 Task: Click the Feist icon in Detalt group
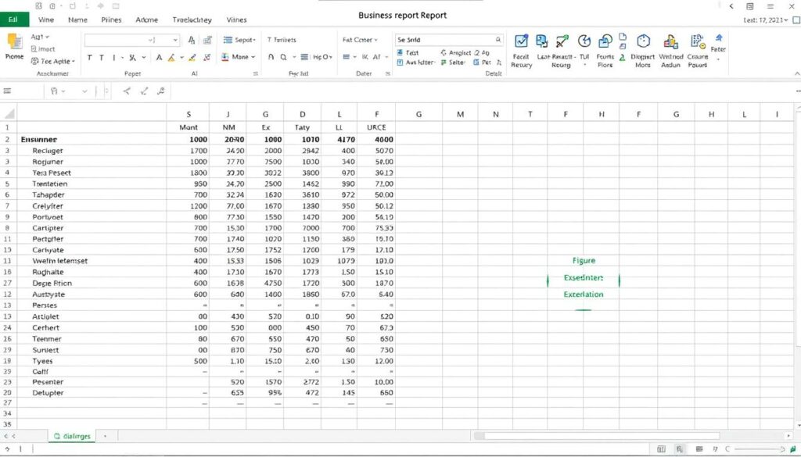point(400,52)
